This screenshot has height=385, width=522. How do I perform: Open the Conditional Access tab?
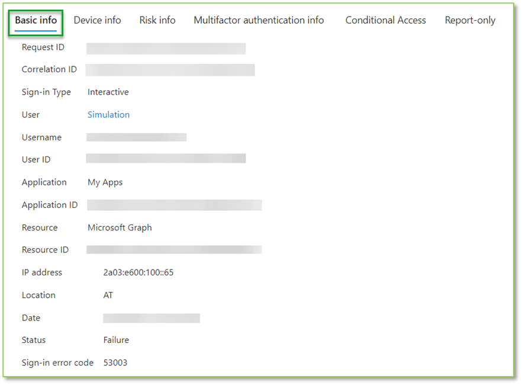pyautogui.click(x=385, y=20)
